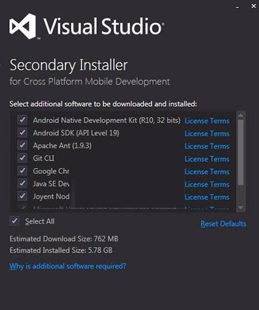This screenshot has width=259, height=310.
Task: View License Terms for Apache Ant
Action: [207, 146]
